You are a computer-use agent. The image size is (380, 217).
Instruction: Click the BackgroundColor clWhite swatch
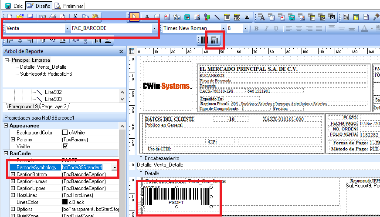coord(65,132)
